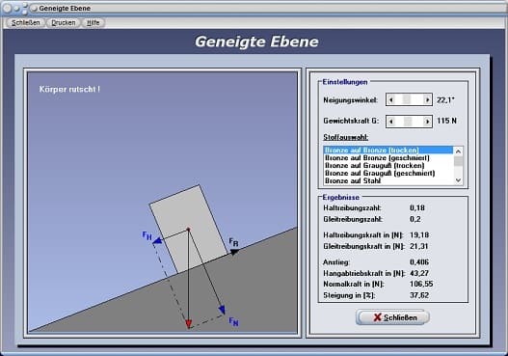Click the Gewichtskraft value 115 N
The image size is (508, 356).
(446, 121)
